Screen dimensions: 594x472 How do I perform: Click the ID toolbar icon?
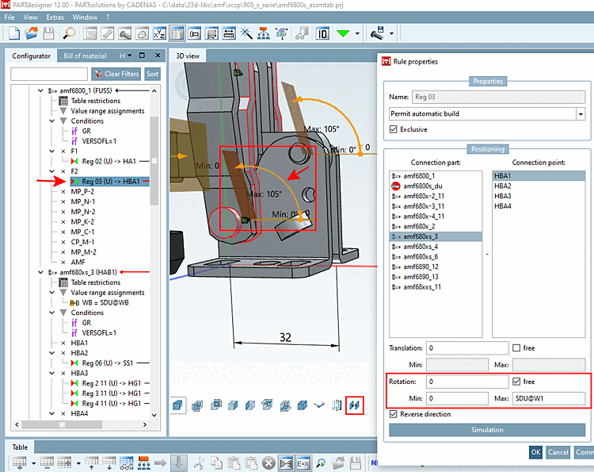tap(322, 33)
